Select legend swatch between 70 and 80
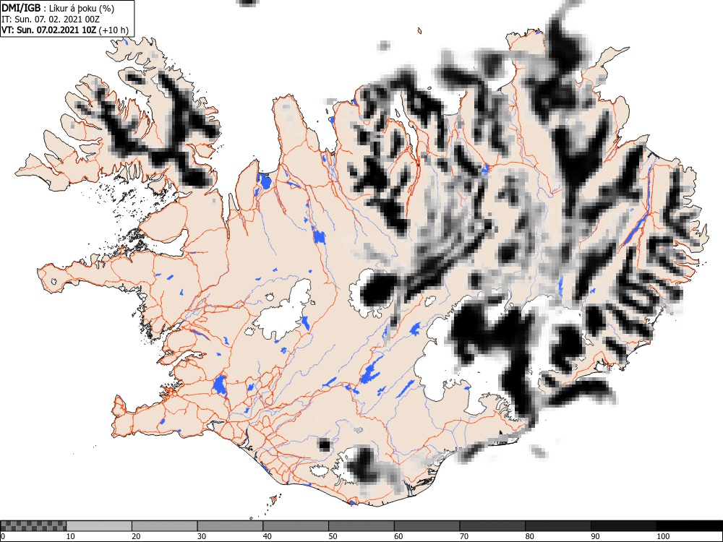This screenshot has height=542, width=723. pyautogui.click(x=492, y=526)
